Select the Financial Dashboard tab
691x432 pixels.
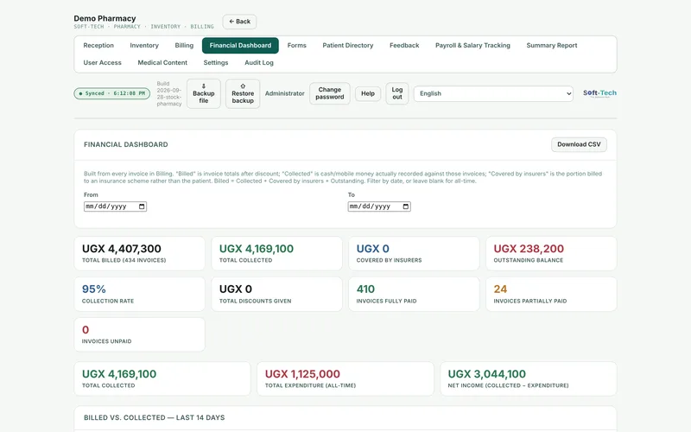click(240, 46)
